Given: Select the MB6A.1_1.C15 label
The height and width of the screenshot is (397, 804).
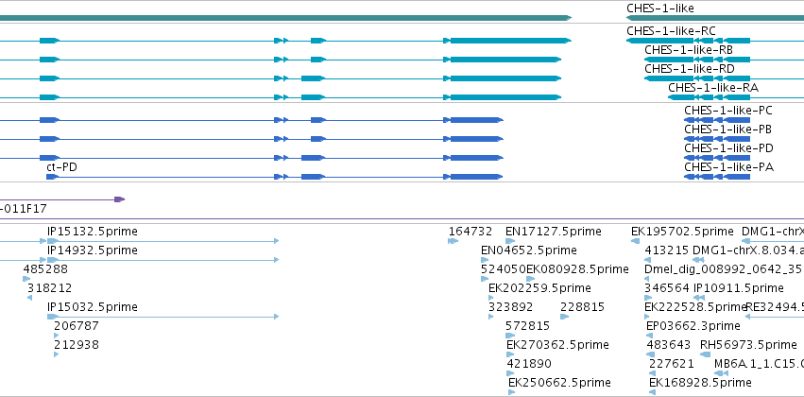Looking at the screenshot, I should tap(759, 364).
